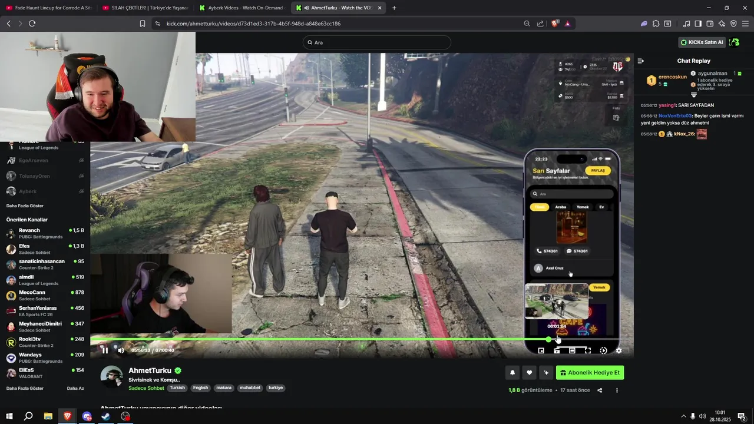
Task: Pause the video playback
Action: [x=105, y=350]
